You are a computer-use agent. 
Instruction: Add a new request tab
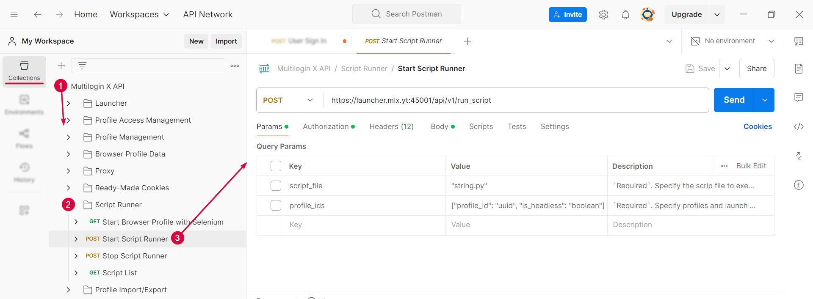click(467, 41)
